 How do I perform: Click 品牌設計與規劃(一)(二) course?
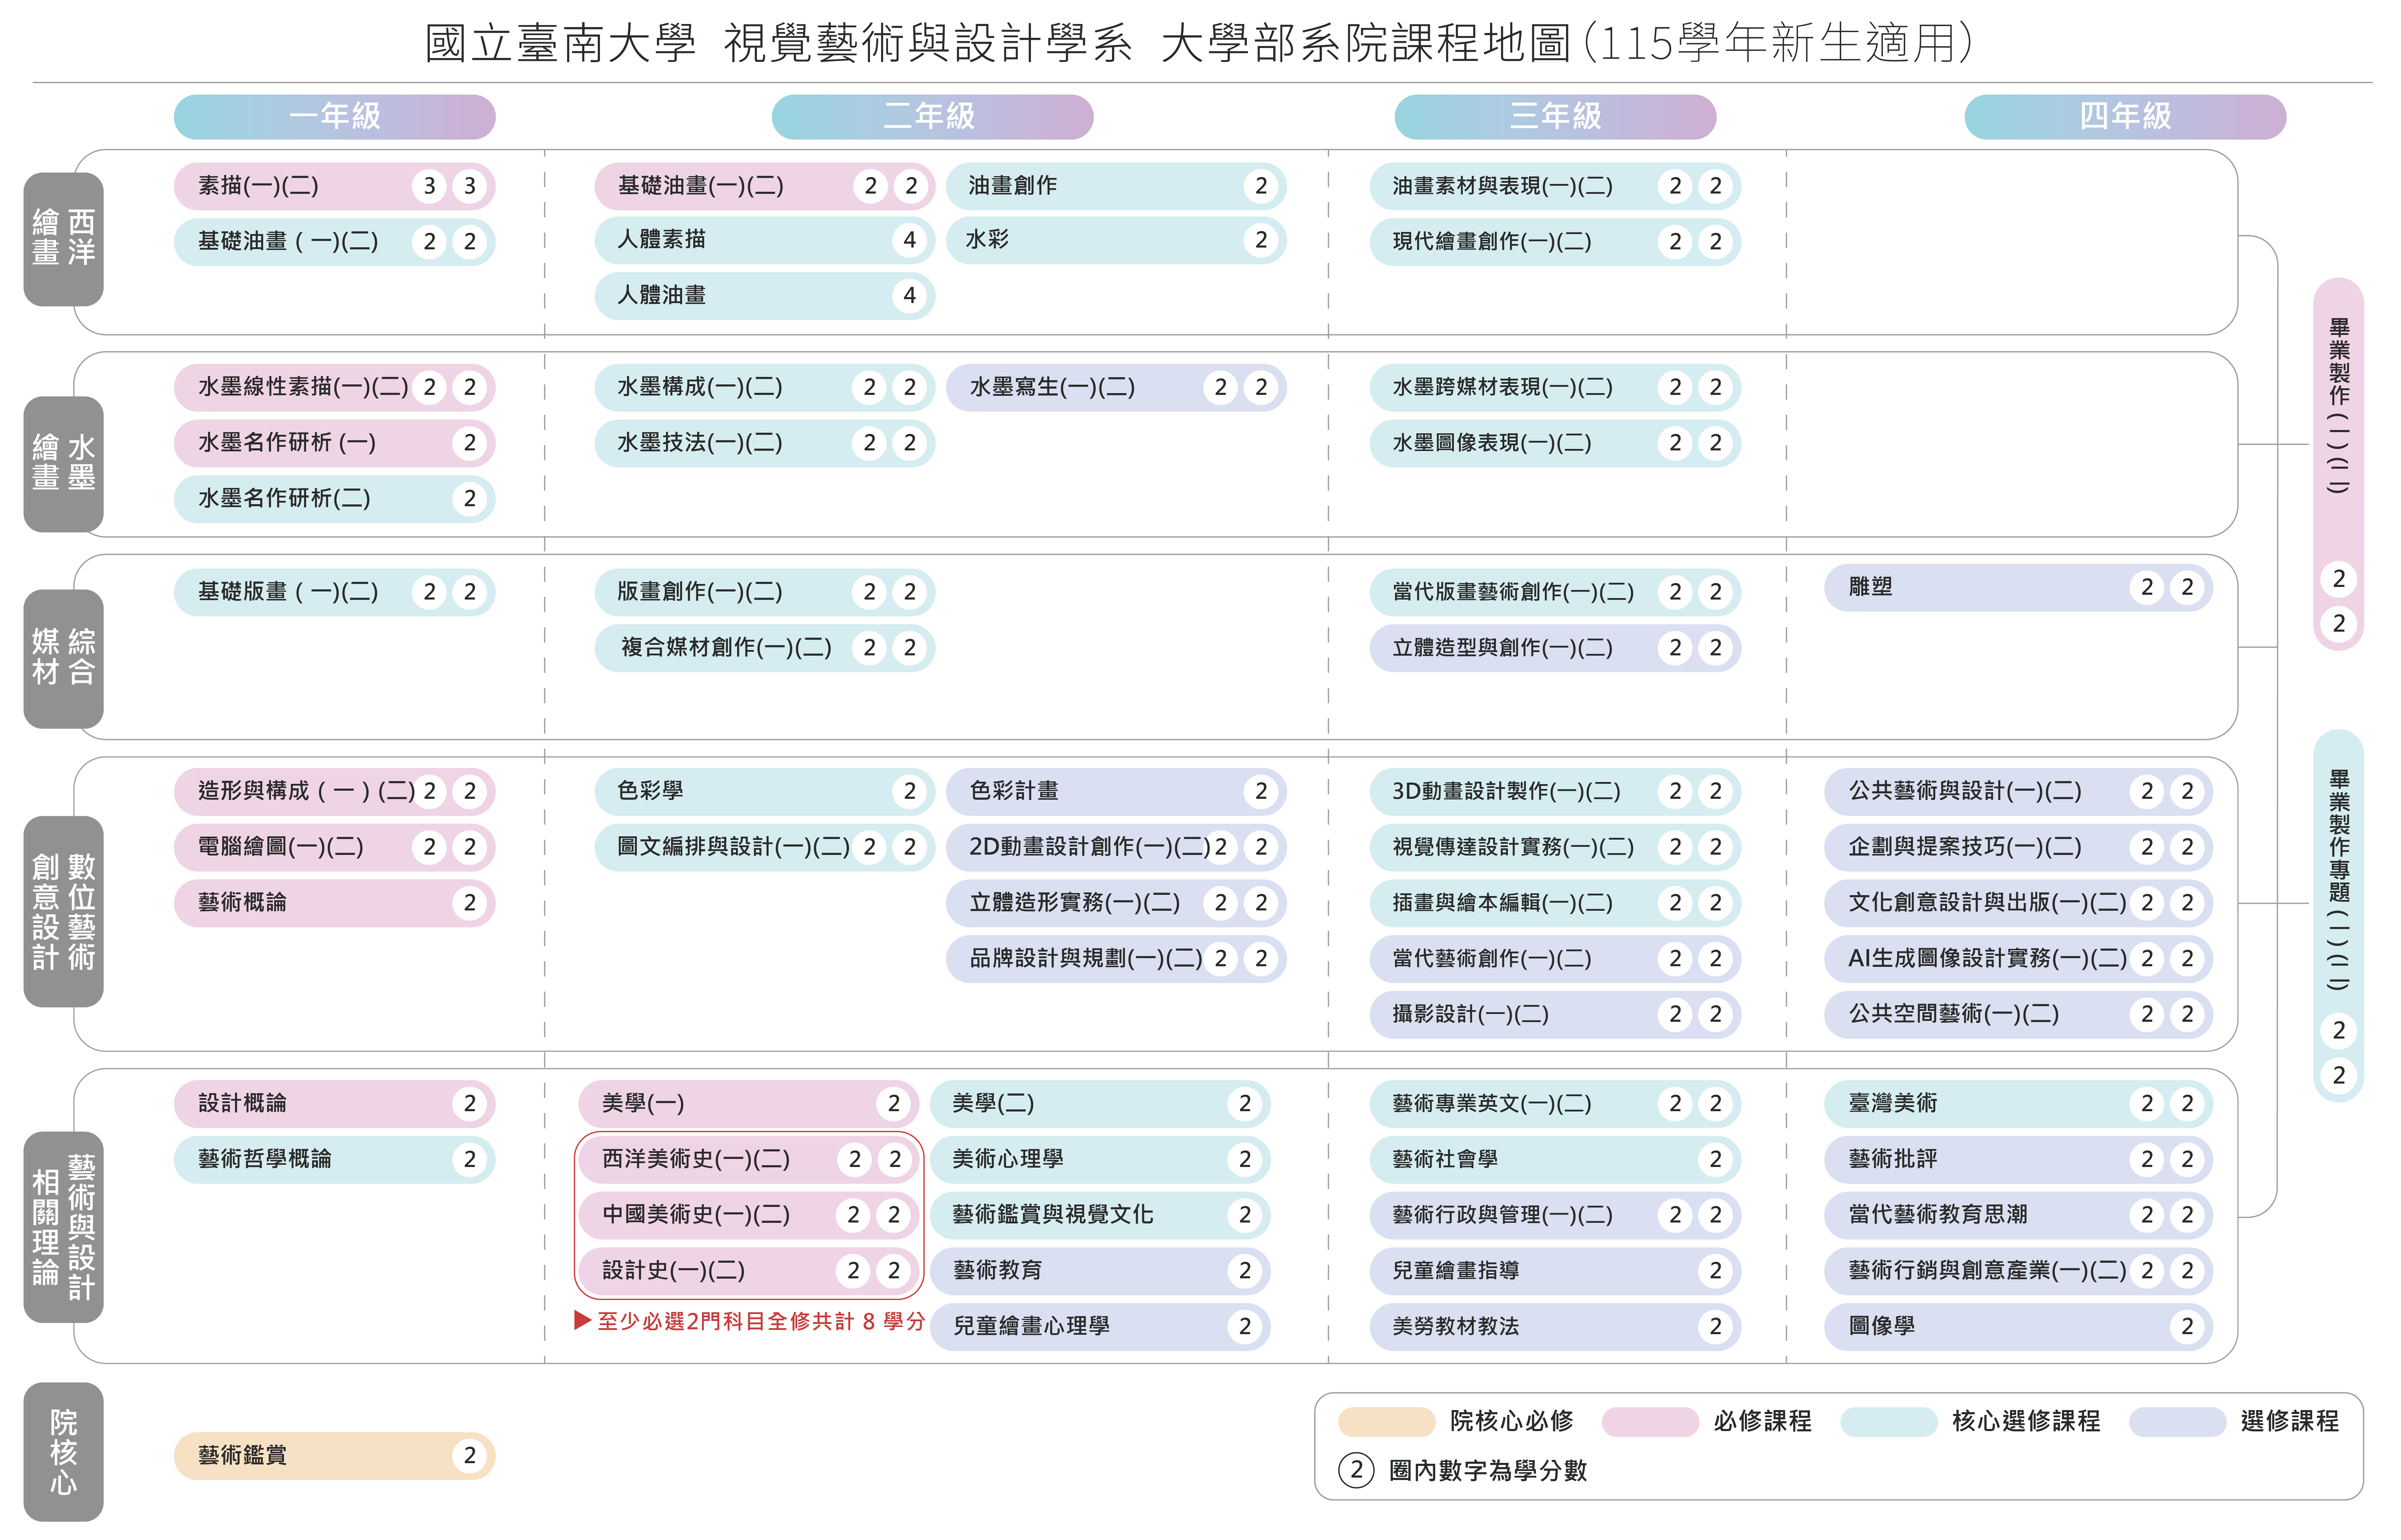[x=1116, y=959]
